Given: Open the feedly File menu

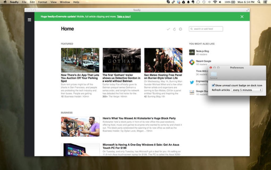Looking at the screenshot, I should point(24,2).
